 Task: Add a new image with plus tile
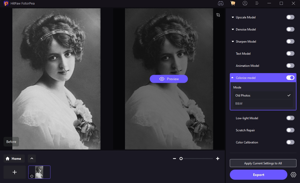tap(15, 172)
